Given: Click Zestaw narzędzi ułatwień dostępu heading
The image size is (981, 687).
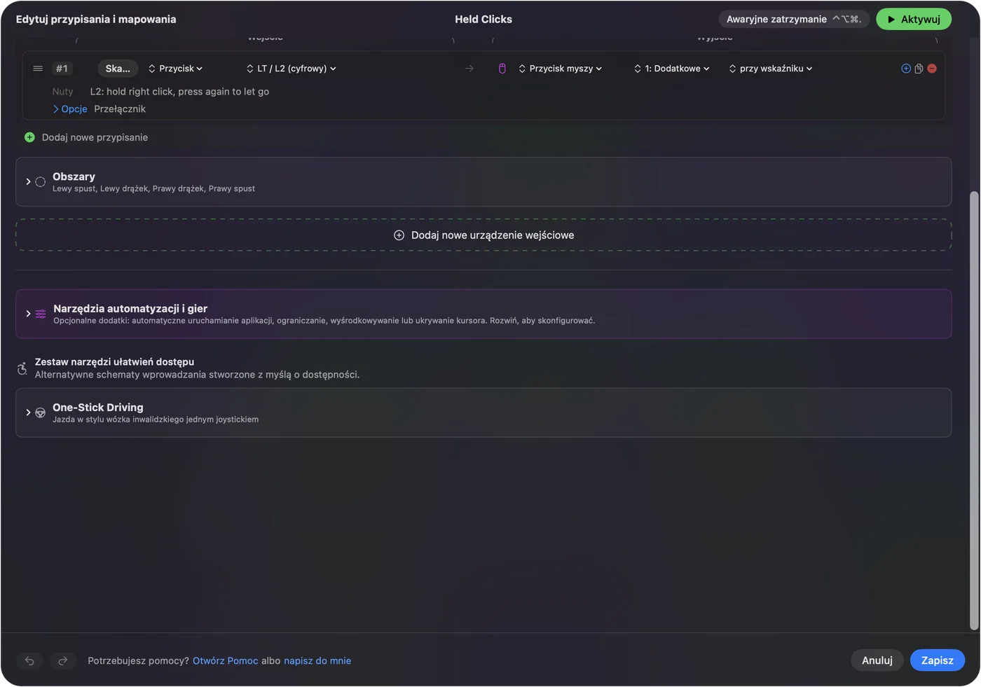Looking at the screenshot, I should coord(115,362).
